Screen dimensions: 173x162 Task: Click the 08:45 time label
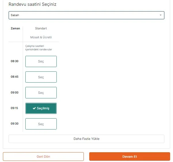pos(15,77)
